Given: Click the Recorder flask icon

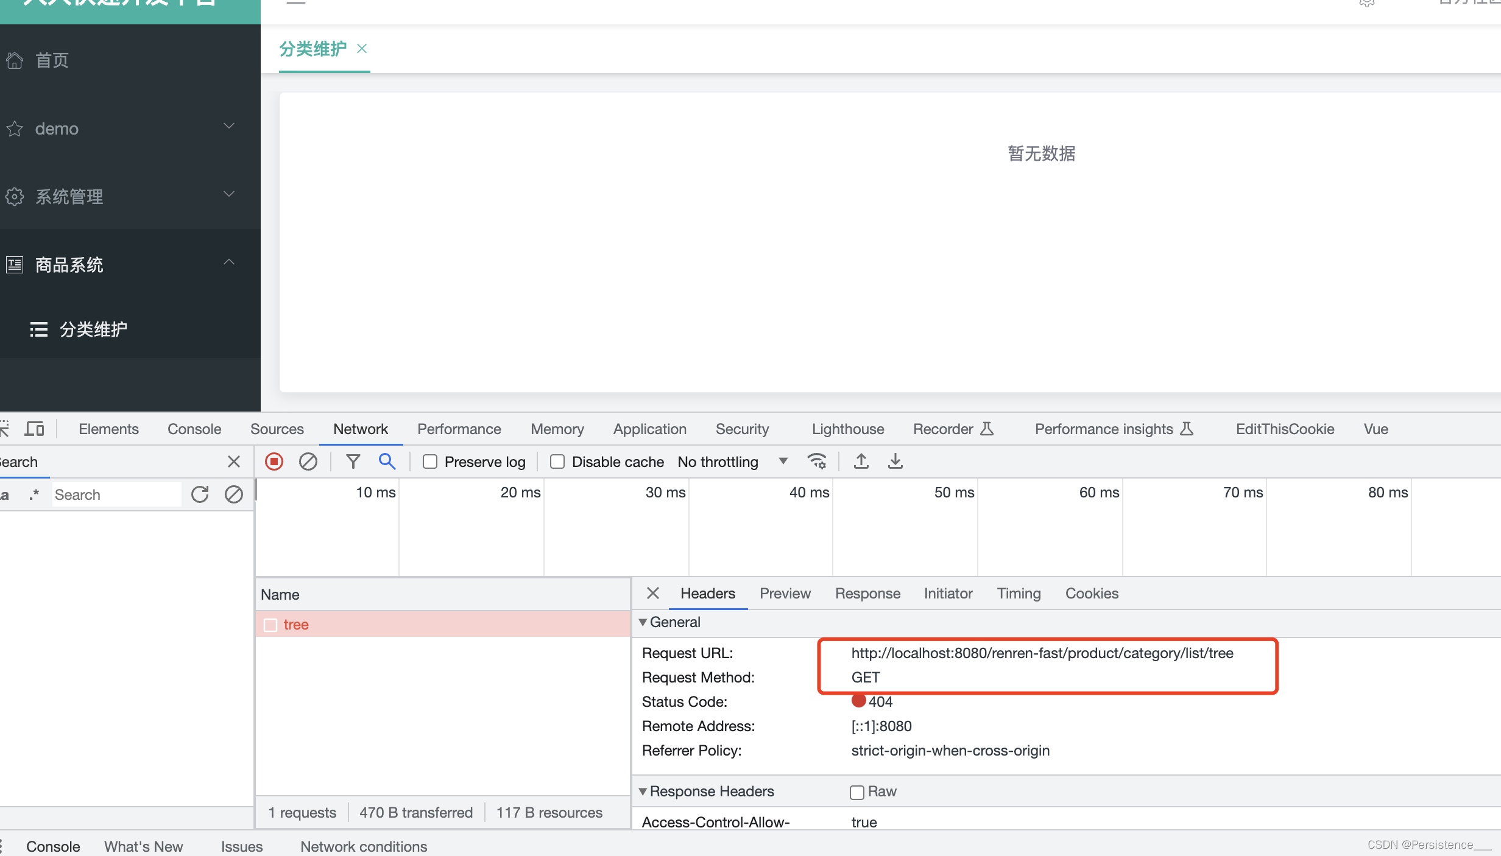Looking at the screenshot, I should [x=987, y=429].
